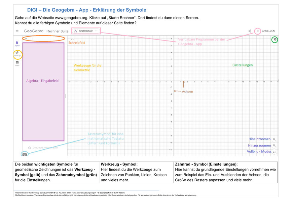Open the apps grid icon
294x207 pixels.
coord(258,31)
